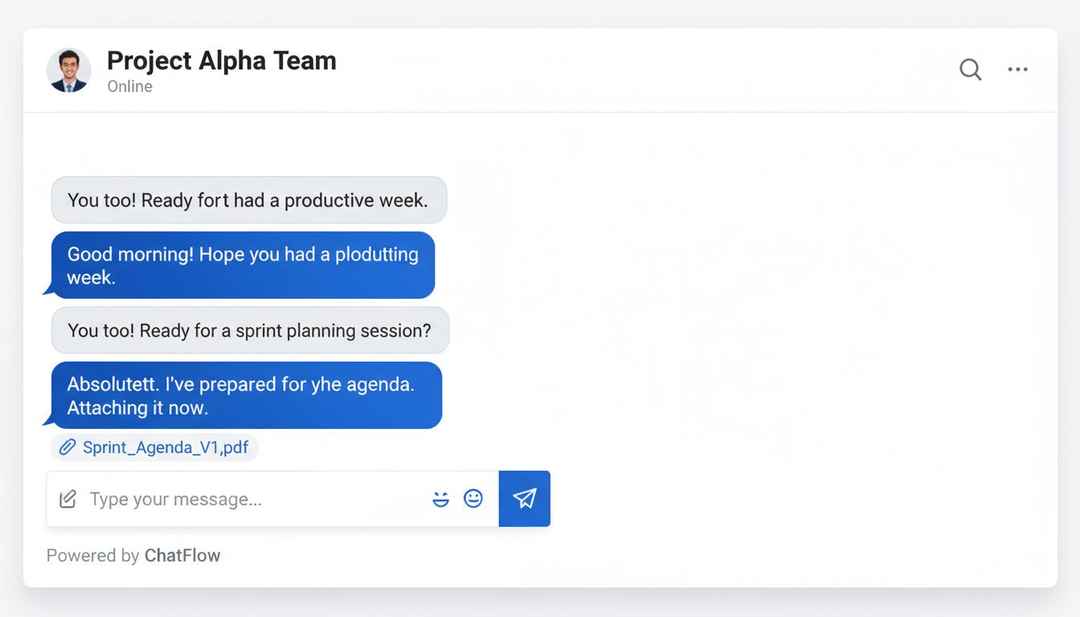The width and height of the screenshot is (1080, 617).
Task: Select the 'Good morning!' blue message bubble
Action: click(243, 265)
